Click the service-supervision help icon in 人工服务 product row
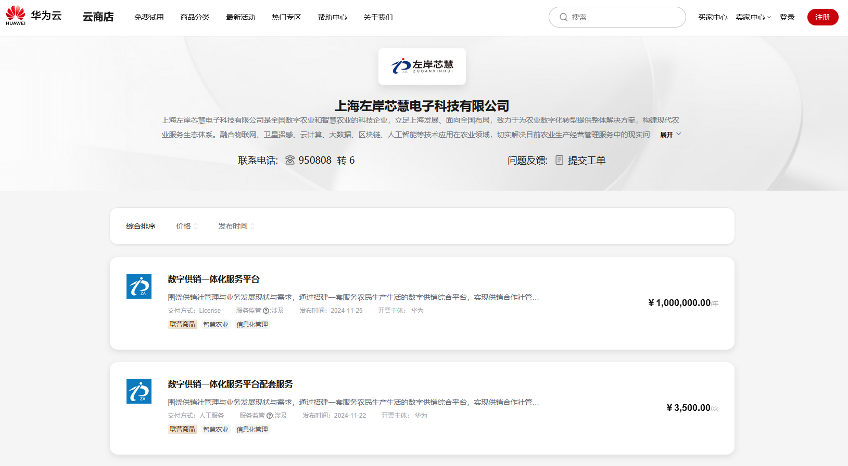This screenshot has height=466, width=848. point(270,416)
